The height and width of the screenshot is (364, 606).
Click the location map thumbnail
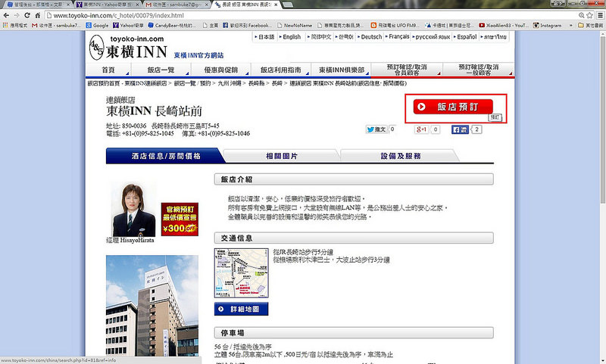(241, 273)
